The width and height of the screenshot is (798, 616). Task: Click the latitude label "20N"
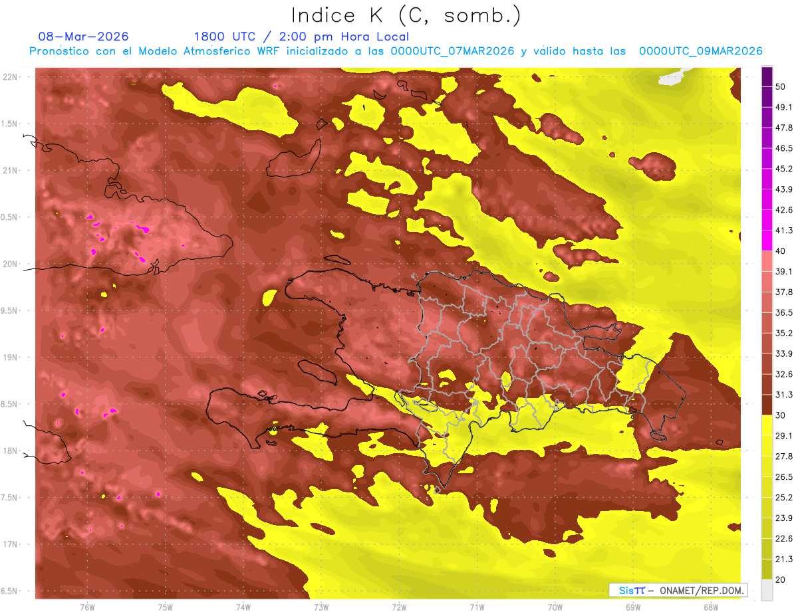tap(11, 264)
